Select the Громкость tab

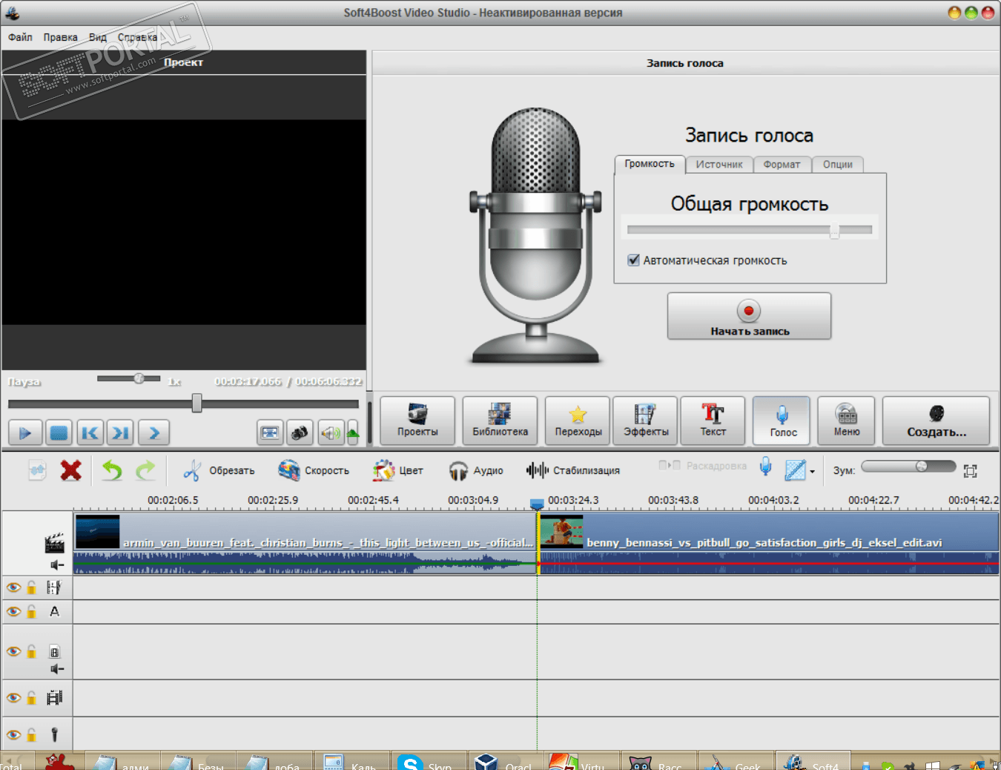(650, 164)
